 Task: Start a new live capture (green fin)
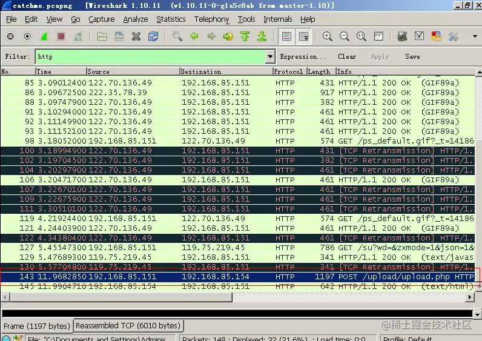tap(44, 36)
